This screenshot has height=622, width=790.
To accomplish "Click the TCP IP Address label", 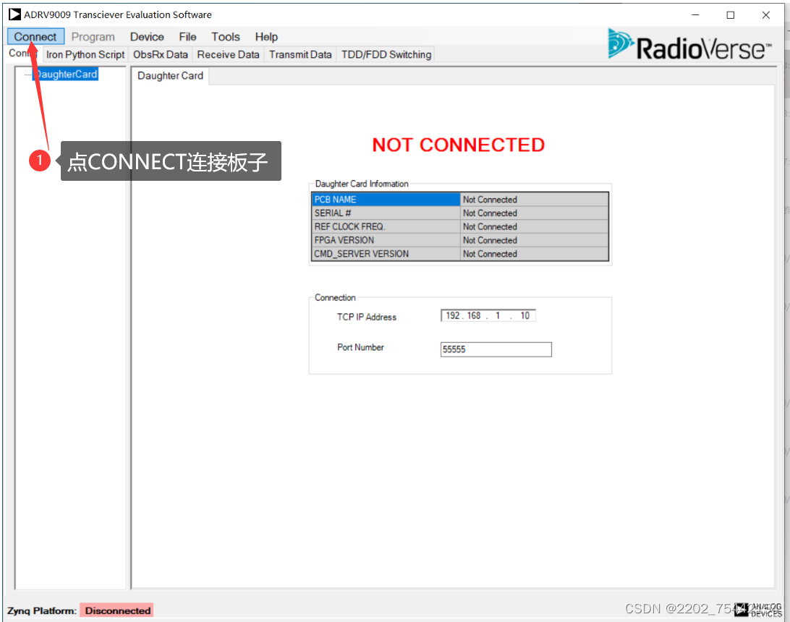I will point(367,317).
